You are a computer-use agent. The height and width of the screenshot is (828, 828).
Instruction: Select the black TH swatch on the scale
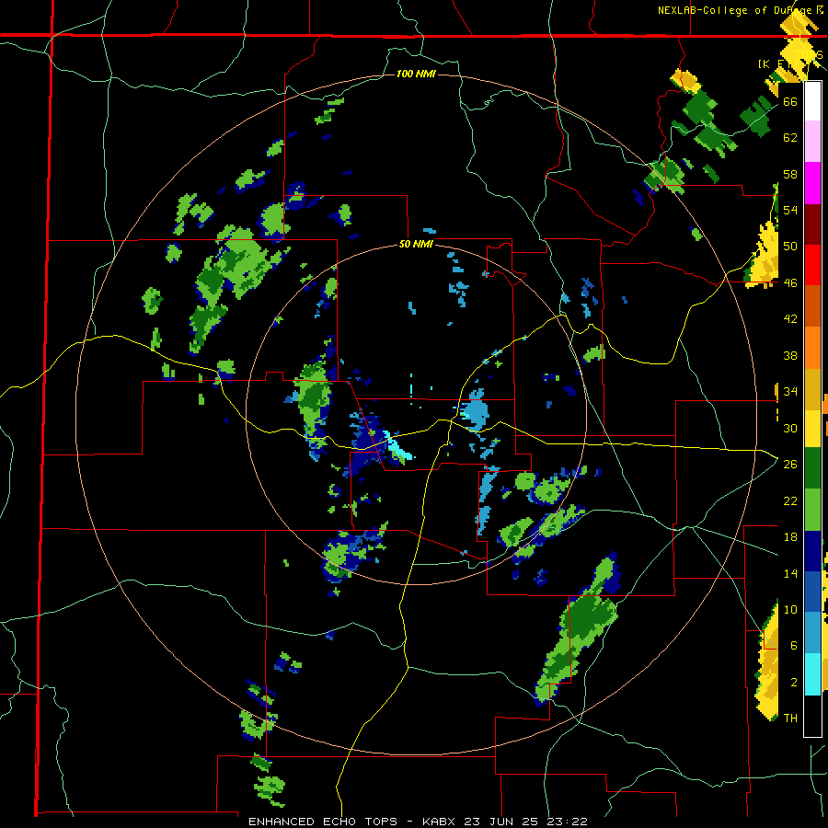point(812,716)
